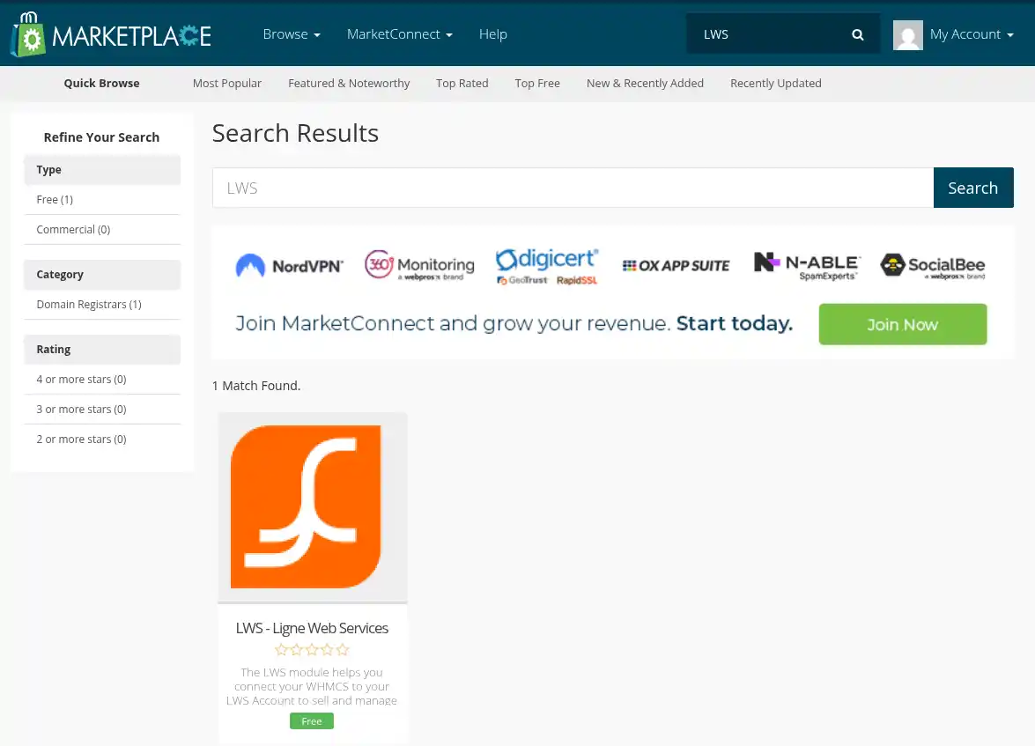Click the user avatar icon
1035x746 pixels.
[907, 34]
